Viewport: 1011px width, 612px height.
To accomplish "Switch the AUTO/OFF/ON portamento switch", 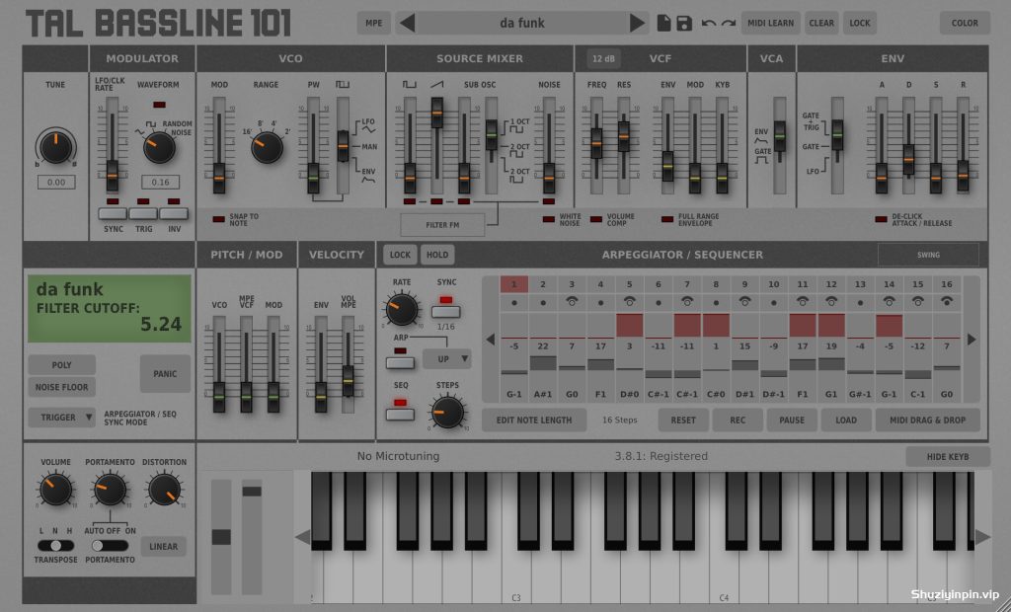I will click(x=110, y=546).
